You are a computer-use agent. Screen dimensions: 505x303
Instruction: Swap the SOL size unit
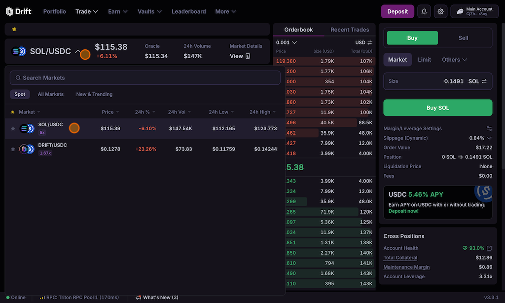(484, 81)
